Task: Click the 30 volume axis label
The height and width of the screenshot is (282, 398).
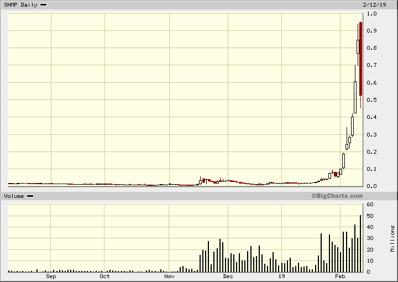Action: [x=370, y=238]
